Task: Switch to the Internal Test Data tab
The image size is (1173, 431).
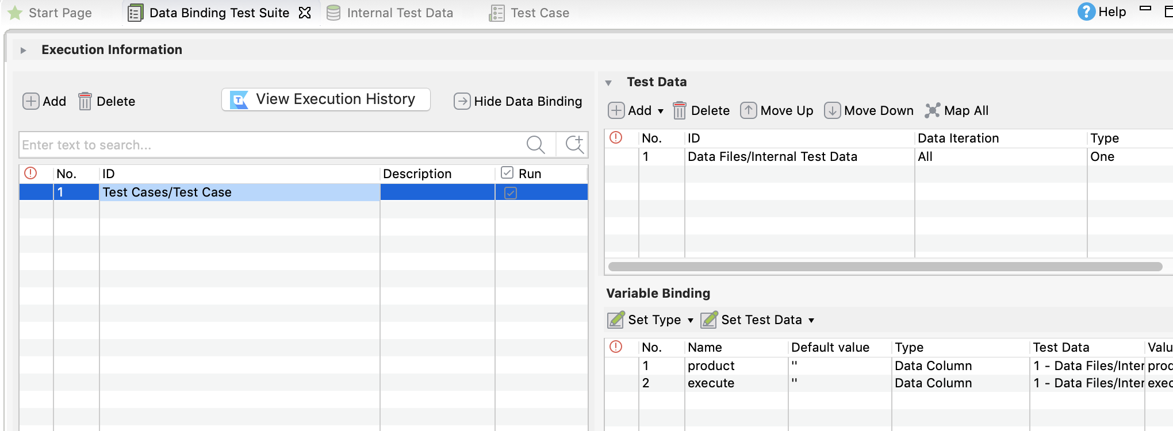Action: tap(390, 13)
